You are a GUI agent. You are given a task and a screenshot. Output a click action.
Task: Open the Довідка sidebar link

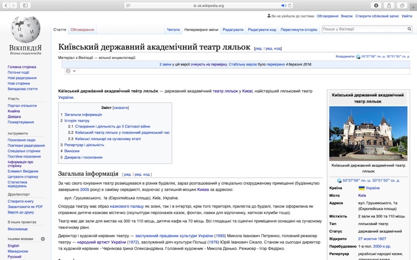coord(14,116)
